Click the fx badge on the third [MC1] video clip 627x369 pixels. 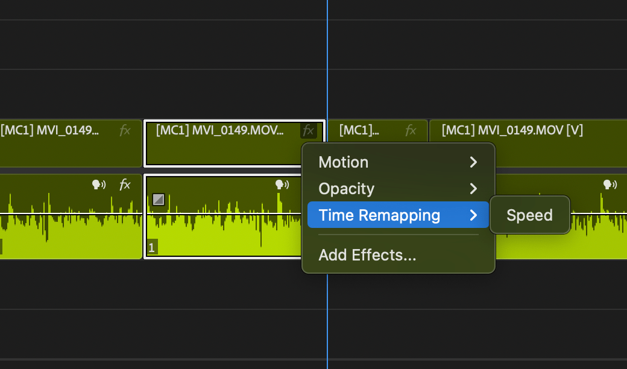411,130
